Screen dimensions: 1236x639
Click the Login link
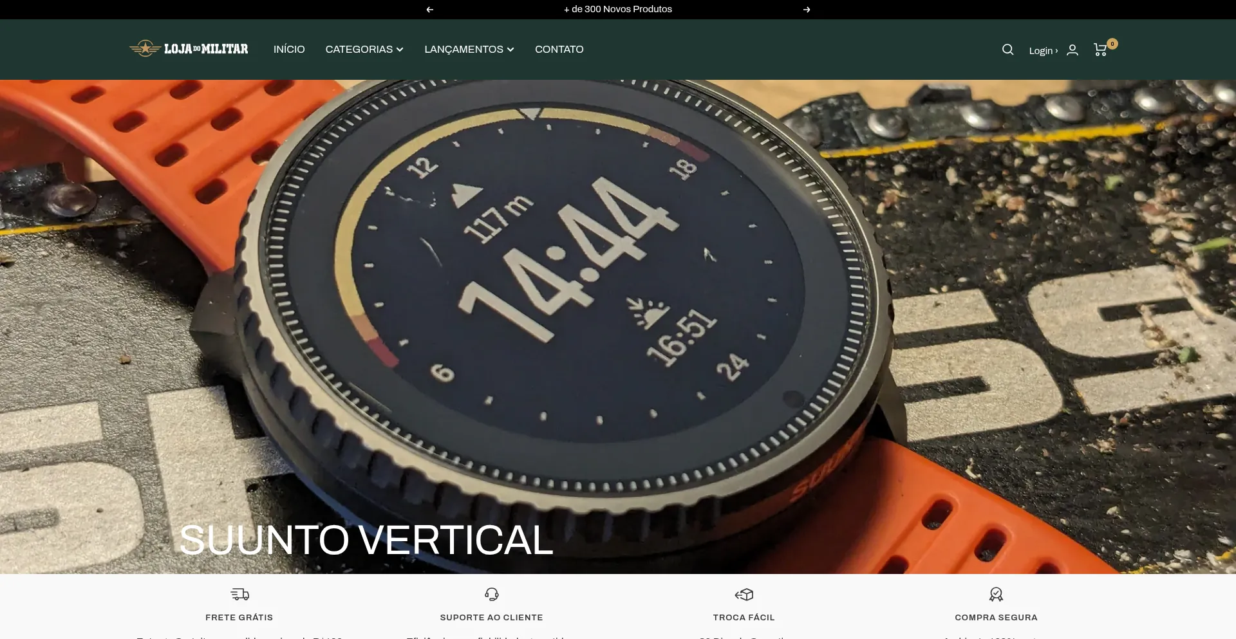pos(1043,51)
